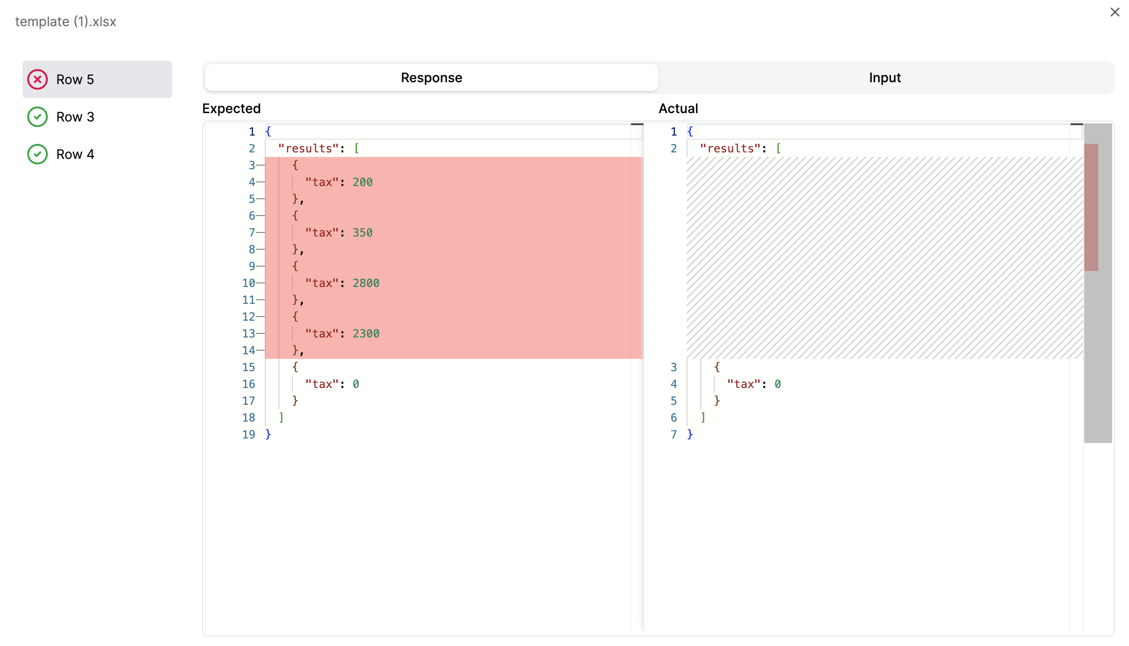Click "tax": 350 in the Expected pane
The height and width of the screenshot is (646, 1129).
point(339,232)
